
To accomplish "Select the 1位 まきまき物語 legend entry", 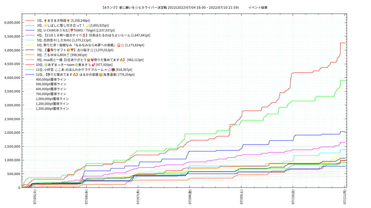I will [x=63, y=21].
